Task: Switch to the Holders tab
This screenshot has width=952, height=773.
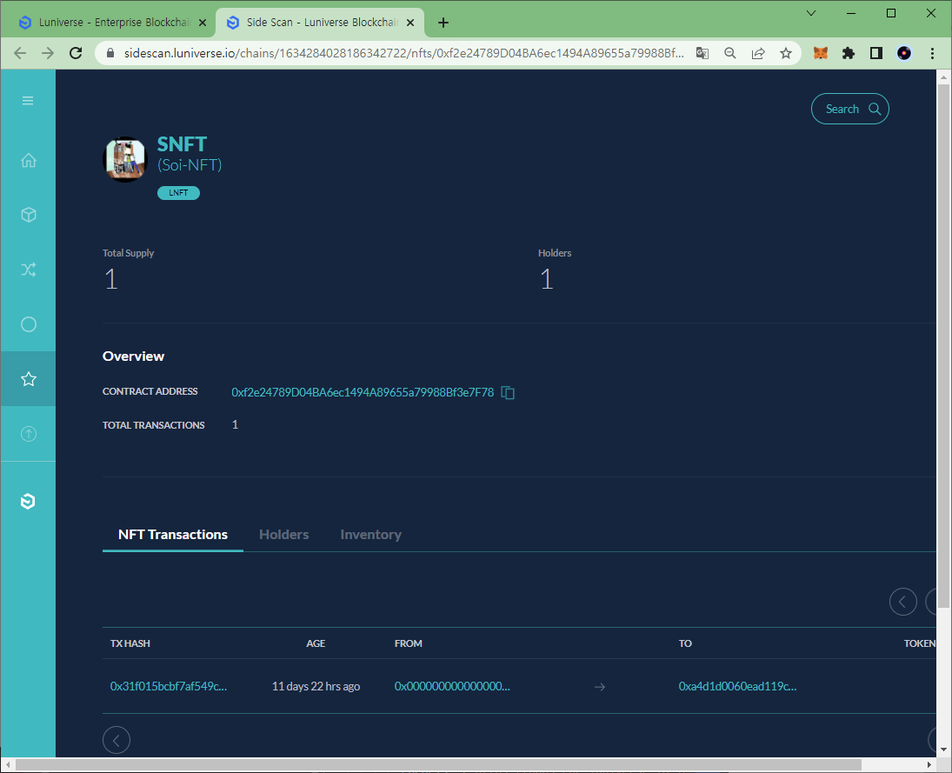Action: [x=284, y=535]
